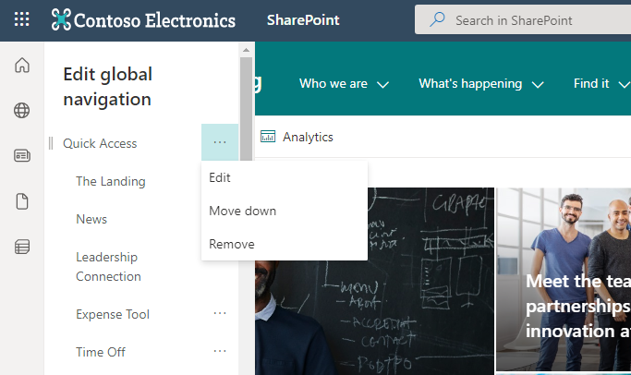Viewport: 631px width, 375px height.
Task: Open options ellipsis for Expense Tool
Action: (220, 314)
